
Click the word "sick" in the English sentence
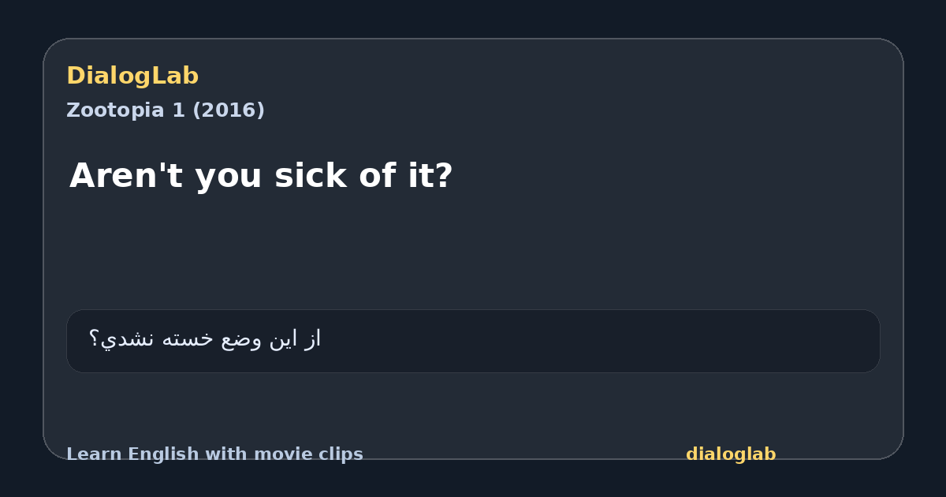(x=311, y=175)
